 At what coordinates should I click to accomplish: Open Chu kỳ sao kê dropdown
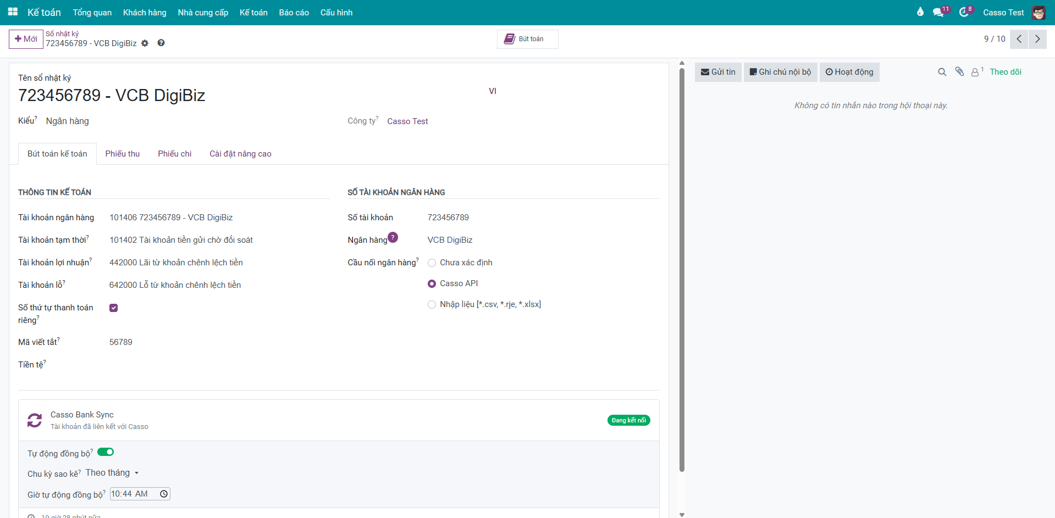click(x=112, y=473)
